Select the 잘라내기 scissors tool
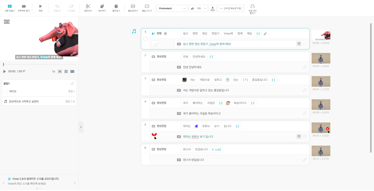Image resolution: width=374 pixels, height=191 pixels. click(x=88, y=6)
